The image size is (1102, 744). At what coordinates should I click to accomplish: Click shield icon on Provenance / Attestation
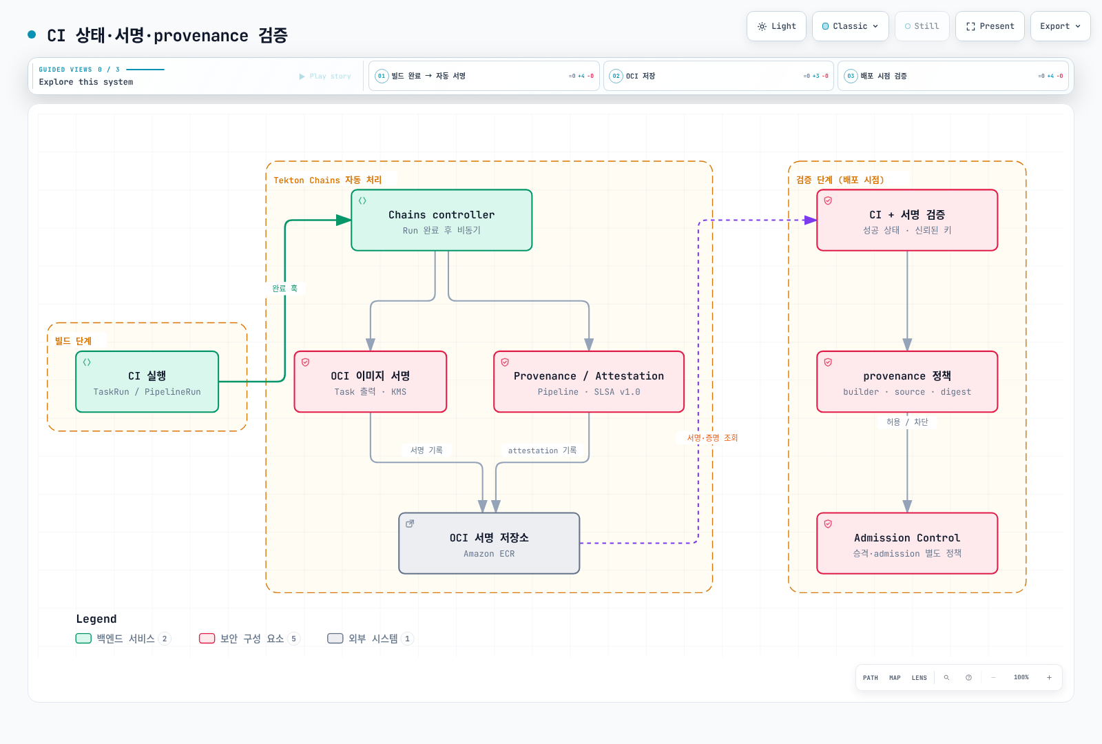[x=505, y=362]
